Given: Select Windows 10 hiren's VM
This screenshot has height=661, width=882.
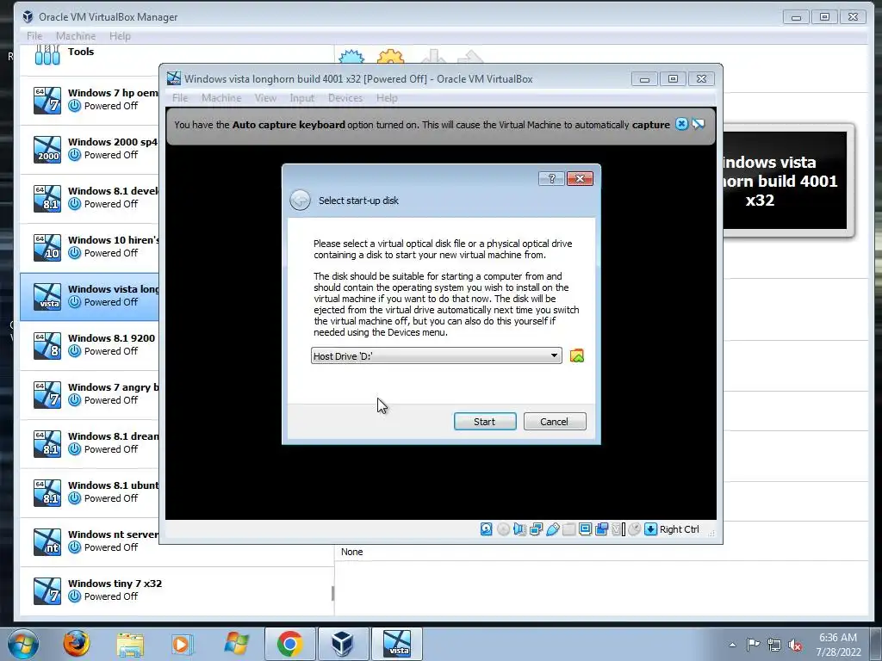Looking at the screenshot, I should tap(90, 247).
